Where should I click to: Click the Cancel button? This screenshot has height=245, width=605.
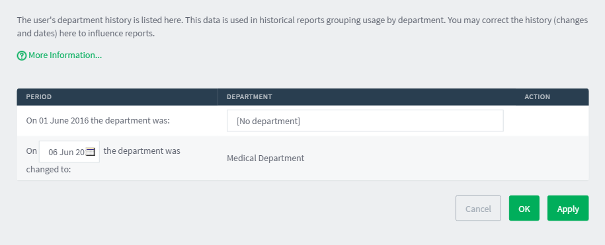point(478,209)
